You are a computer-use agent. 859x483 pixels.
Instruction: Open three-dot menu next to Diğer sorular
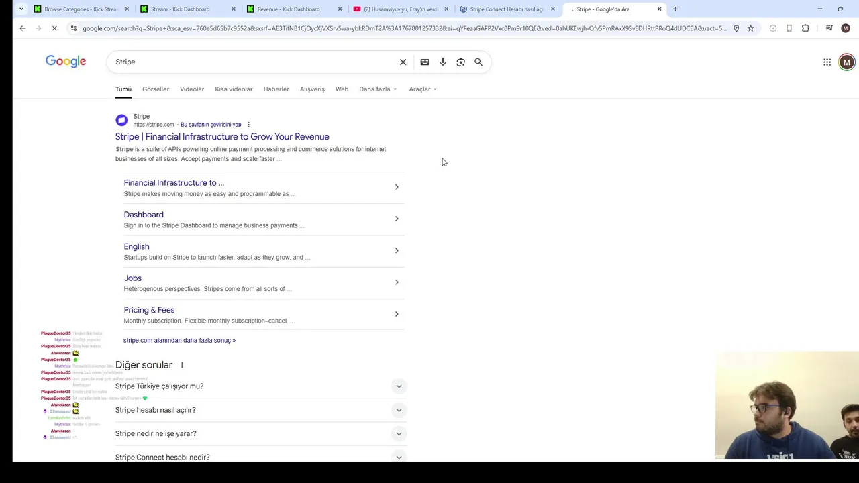[182, 365]
